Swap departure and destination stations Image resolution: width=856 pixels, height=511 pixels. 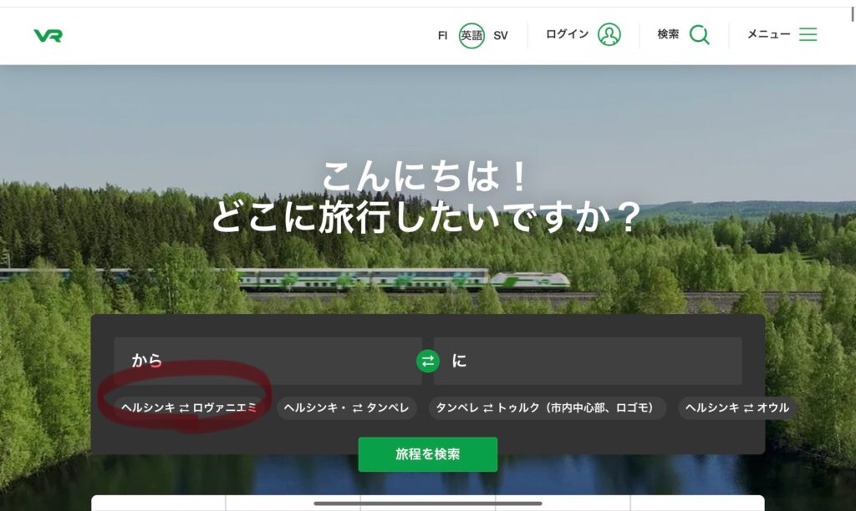[428, 361]
